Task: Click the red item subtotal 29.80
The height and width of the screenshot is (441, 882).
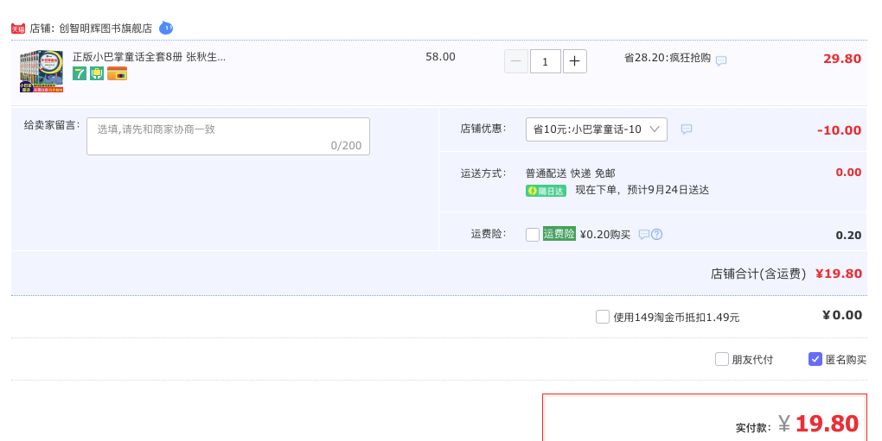Action: pyautogui.click(x=842, y=59)
